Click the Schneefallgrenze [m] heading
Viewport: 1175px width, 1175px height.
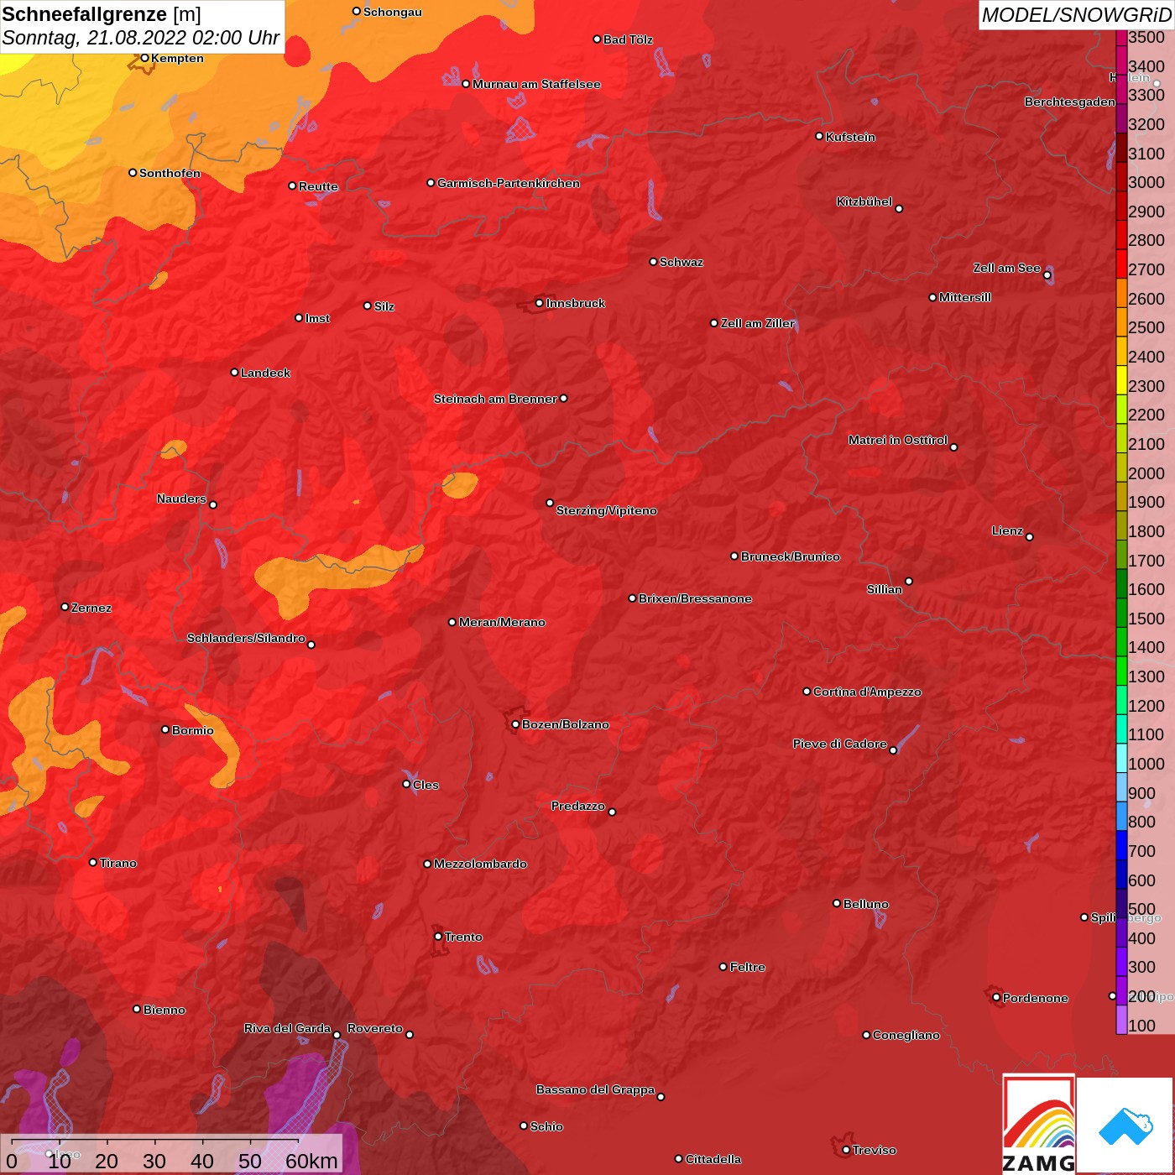click(102, 14)
